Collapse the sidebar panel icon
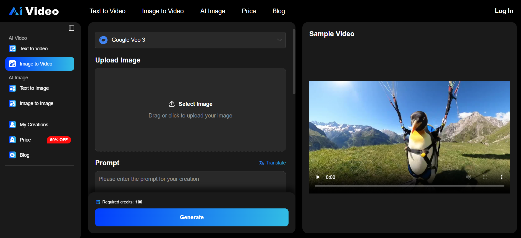 (x=72, y=28)
